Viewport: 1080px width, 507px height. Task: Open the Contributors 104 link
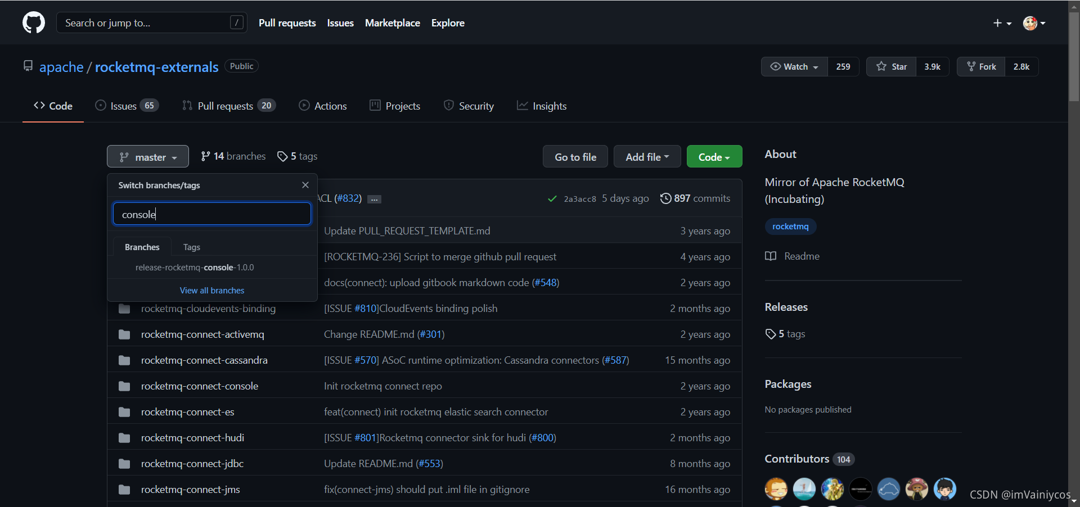click(809, 459)
